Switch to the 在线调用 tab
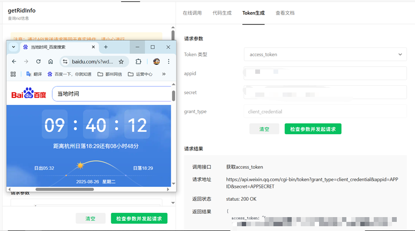415x231 pixels. 192,13
